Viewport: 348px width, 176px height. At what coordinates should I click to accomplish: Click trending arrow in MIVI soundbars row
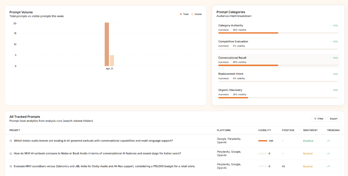pyautogui.click(x=328, y=166)
